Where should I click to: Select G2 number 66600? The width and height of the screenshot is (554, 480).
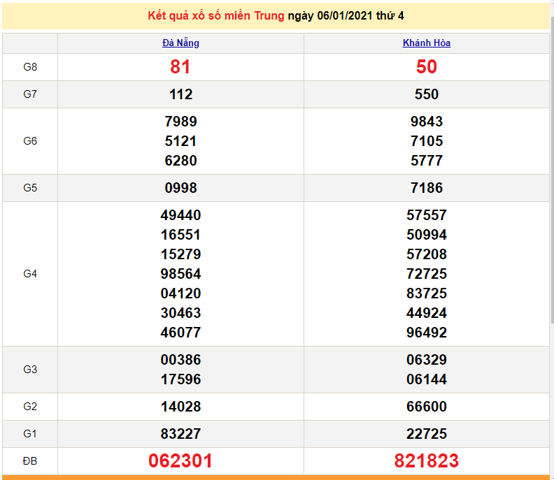pyautogui.click(x=426, y=407)
